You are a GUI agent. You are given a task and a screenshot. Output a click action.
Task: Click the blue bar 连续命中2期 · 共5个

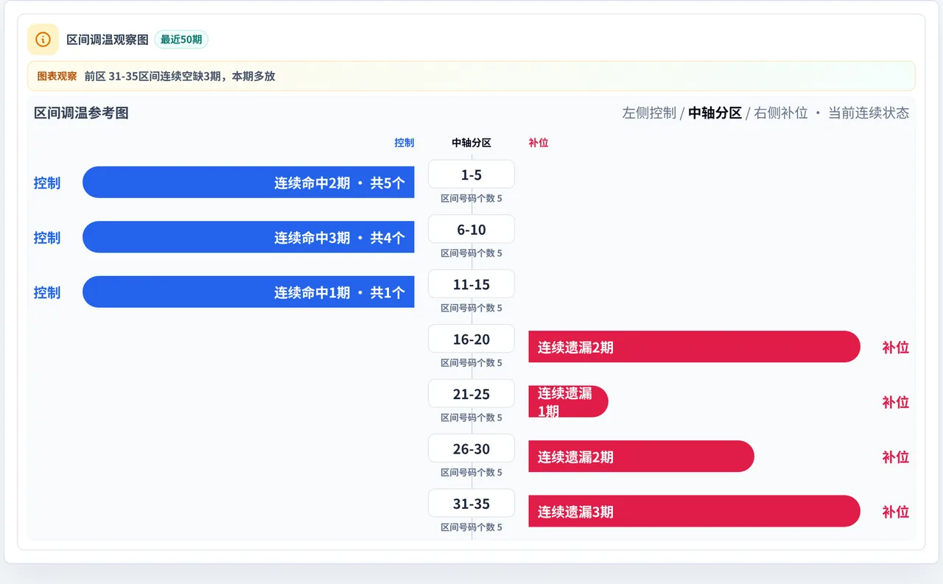pyautogui.click(x=248, y=183)
